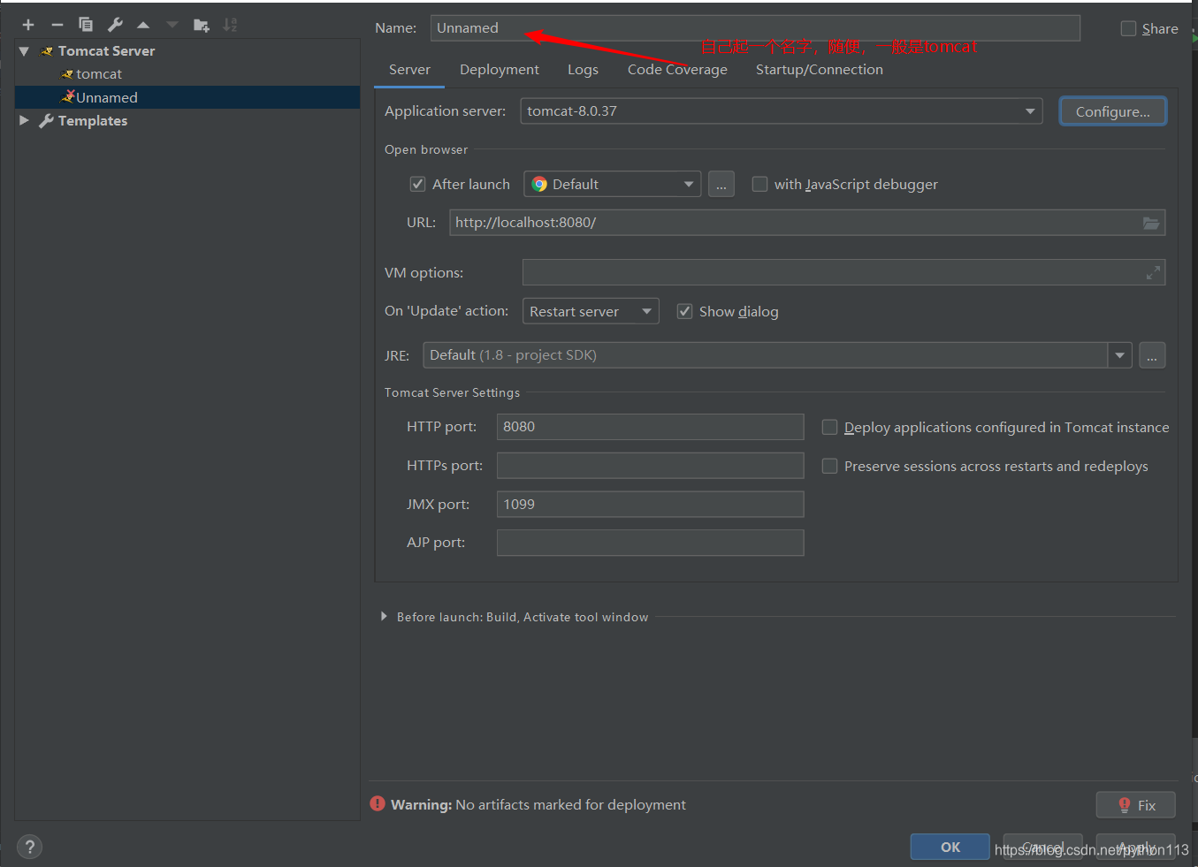
Task: Open JRE browse ellipsis button
Action: pyautogui.click(x=1152, y=355)
